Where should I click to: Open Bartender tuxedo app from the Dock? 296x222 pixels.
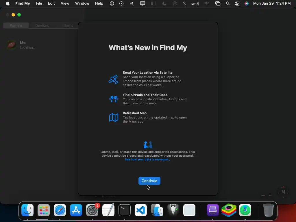[173, 210]
